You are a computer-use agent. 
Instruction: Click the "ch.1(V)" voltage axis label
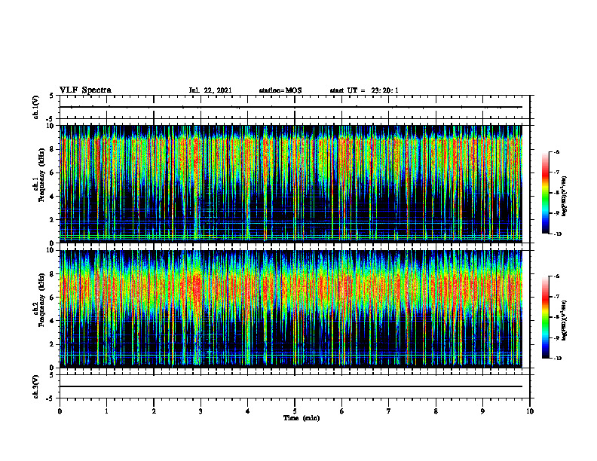35,107
